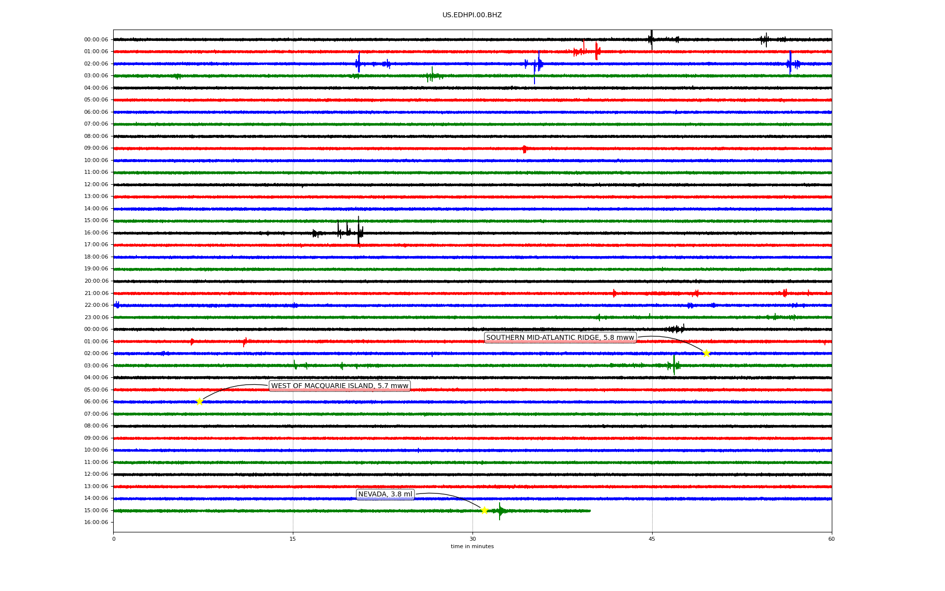Screen dimensions: 945x591
Task: Click the first 21:00:06 time label
Action: [x=96, y=293]
